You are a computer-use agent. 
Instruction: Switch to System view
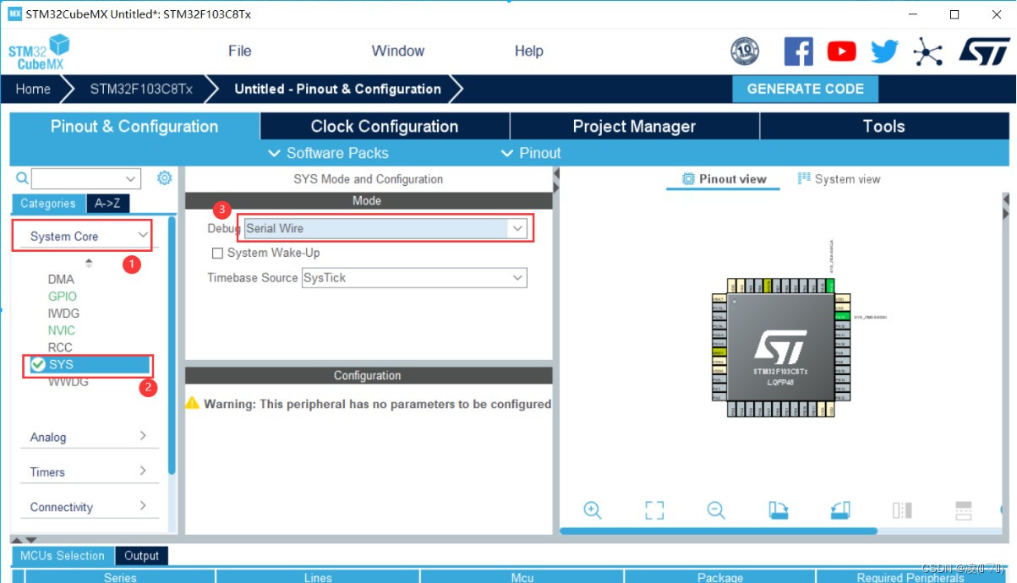(x=839, y=179)
